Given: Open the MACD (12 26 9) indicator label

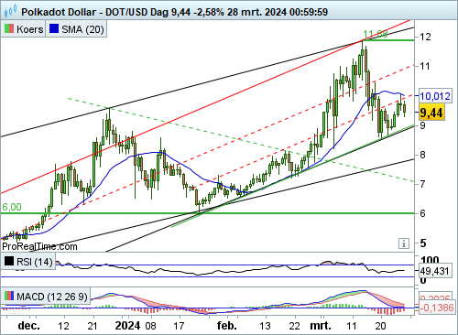Looking at the screenshot, I should 46,297.
